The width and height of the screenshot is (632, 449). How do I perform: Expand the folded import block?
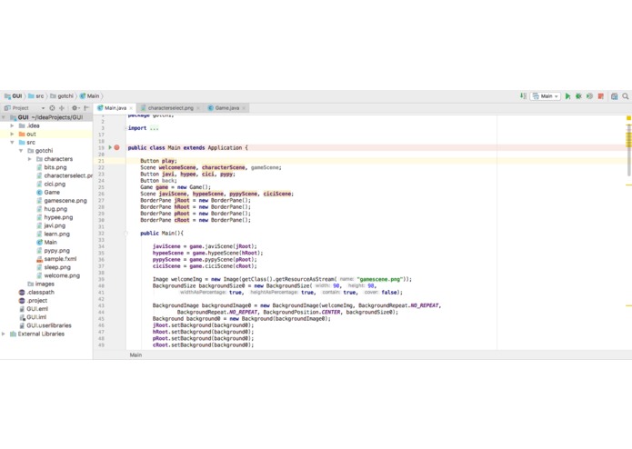126,128
